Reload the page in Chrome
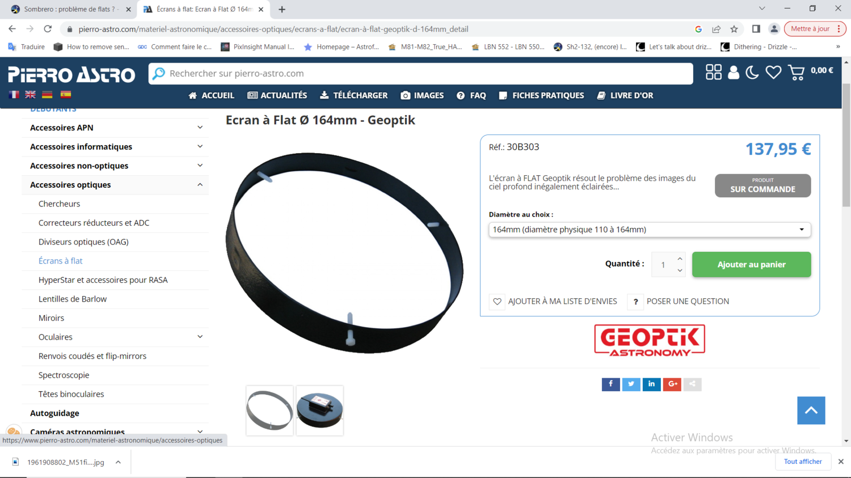The width and height of the screenshot is (851, 478). (x=48, y=29)
